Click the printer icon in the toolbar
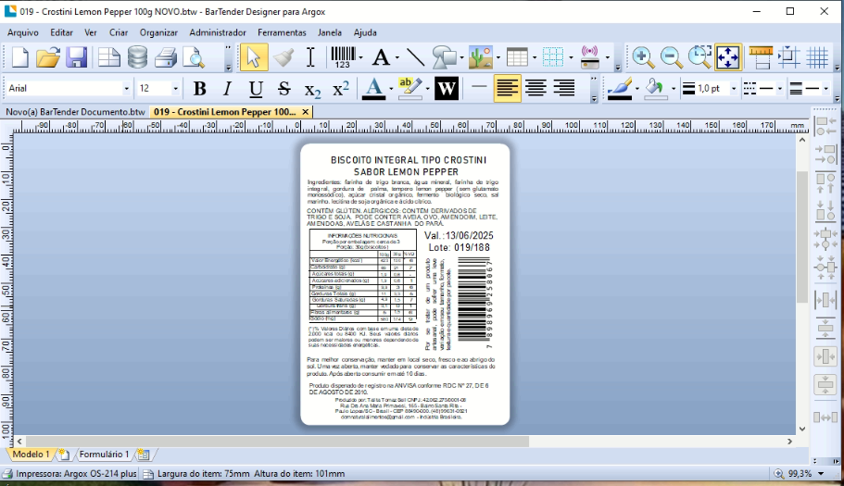Screen dimensions: 844x486 166,57
